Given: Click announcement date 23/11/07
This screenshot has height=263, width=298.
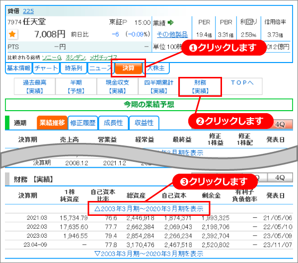Looking at the screenshot, I should pyautogui.click(x=278, y=245).
